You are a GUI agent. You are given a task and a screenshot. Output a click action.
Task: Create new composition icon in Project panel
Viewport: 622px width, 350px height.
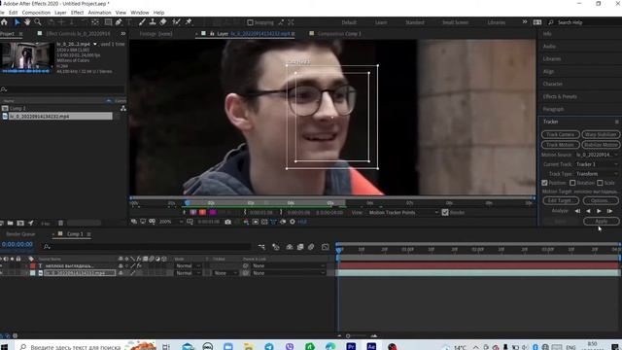coord(20,223)
